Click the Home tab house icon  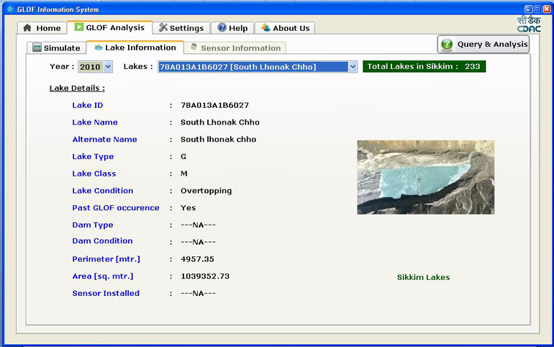click(27, 28)
